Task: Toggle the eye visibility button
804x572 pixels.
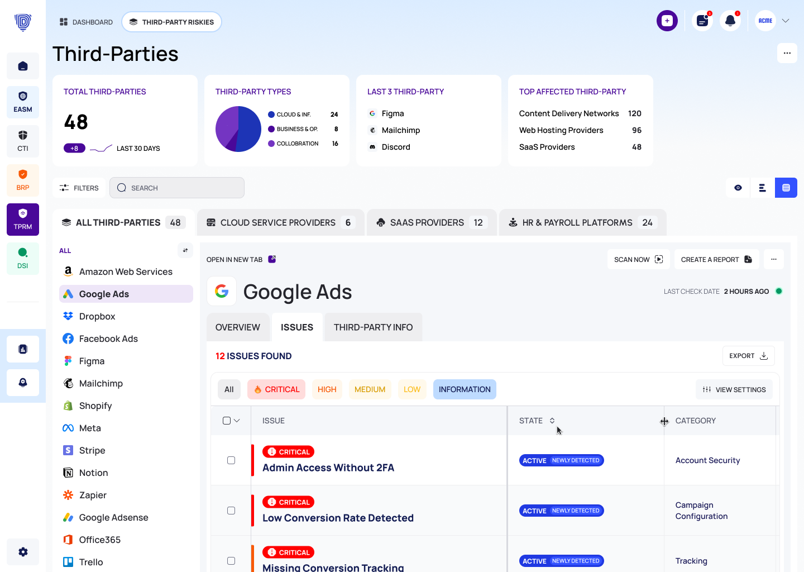Action: (x=738, y=188)
